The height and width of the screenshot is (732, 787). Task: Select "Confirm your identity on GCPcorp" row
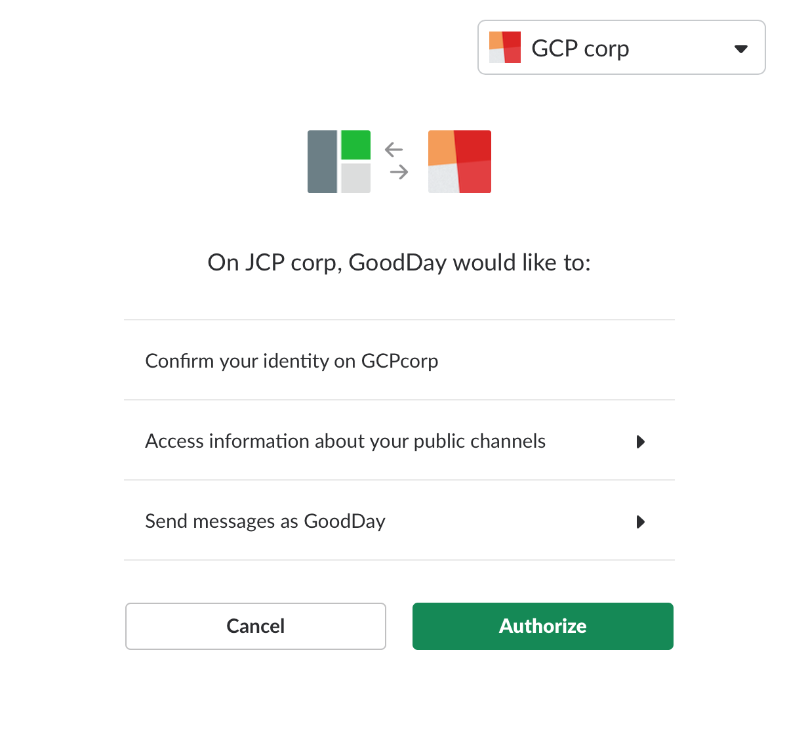pos(399,360)
